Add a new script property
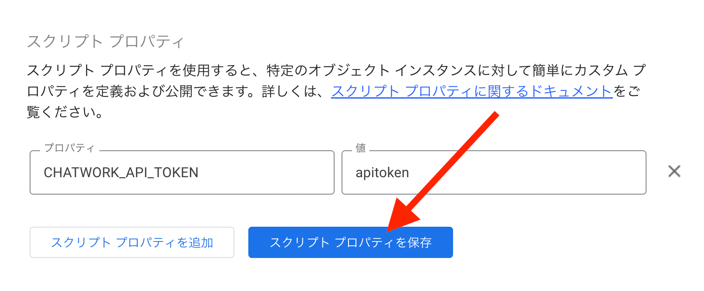The width and height of the screenshot is (704, 291). [132, 242]
